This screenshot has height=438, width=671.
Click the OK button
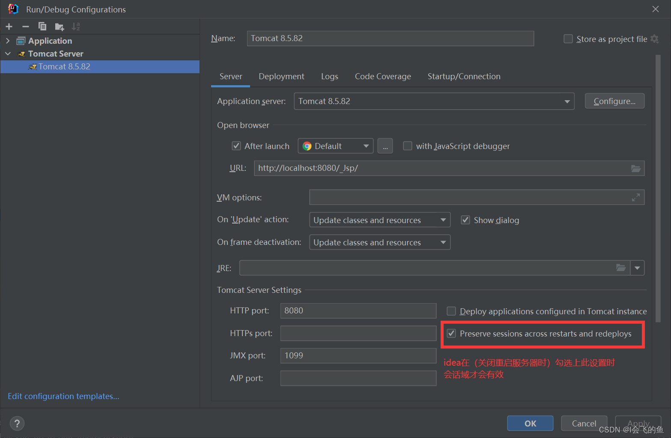(x=530, y=423)
